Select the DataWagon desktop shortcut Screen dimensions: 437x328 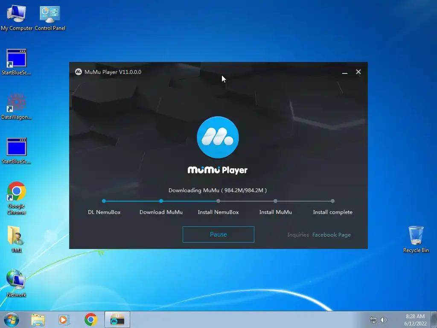17,106
